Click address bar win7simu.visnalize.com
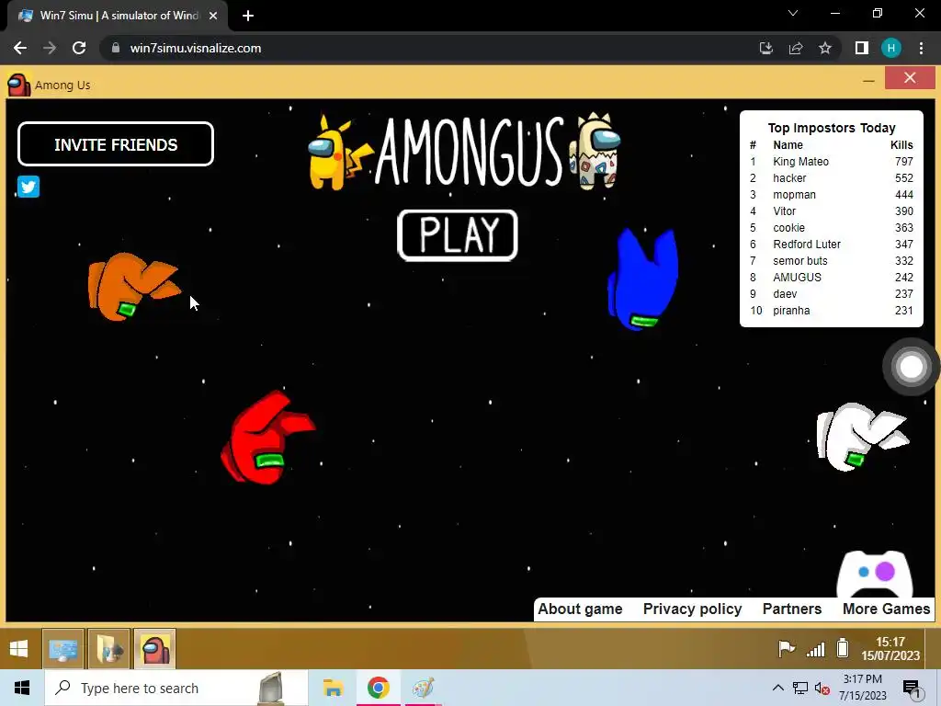This screenshot has width=941, height=706. (196, 48)
